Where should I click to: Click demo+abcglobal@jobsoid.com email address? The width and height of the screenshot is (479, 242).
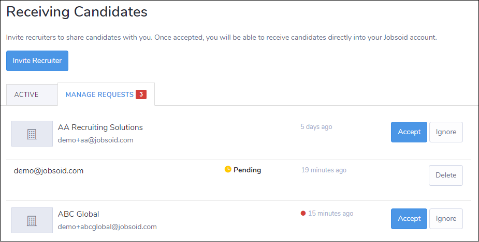(107, 227)
